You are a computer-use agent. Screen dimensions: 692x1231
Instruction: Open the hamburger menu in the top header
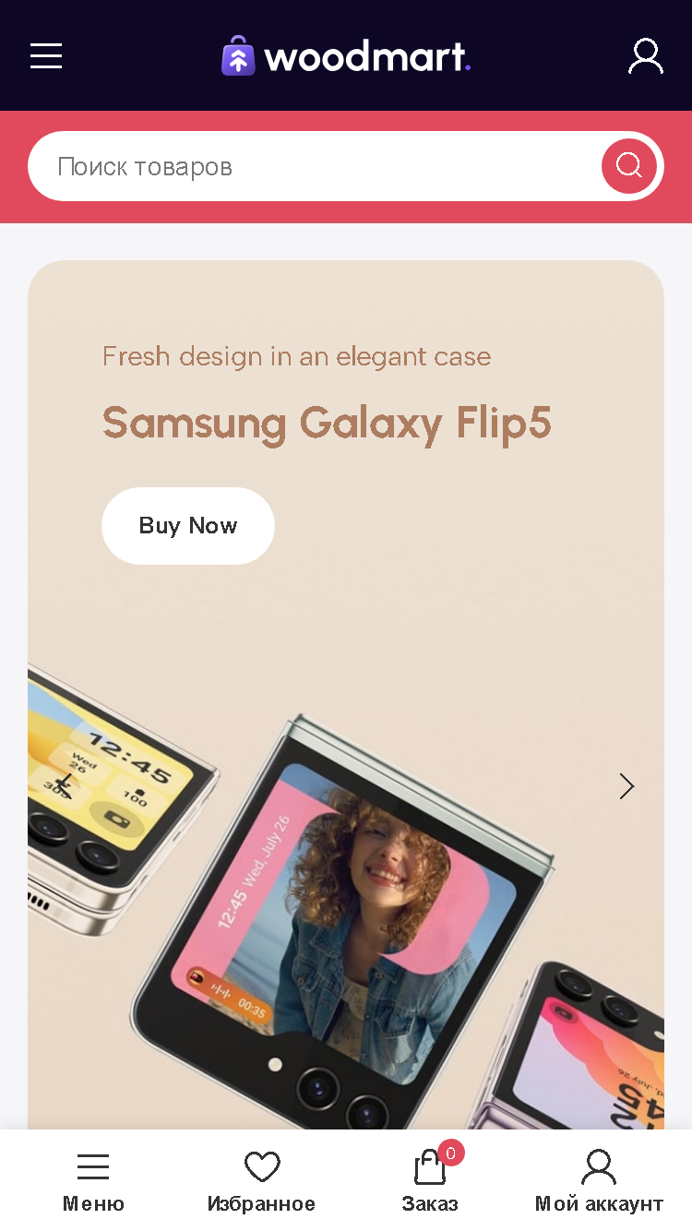pos(46,55)
